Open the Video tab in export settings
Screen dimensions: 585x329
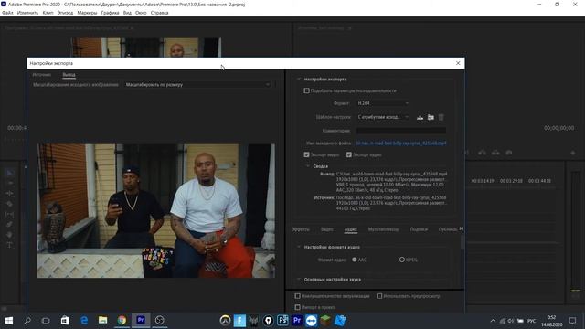click(327, 229)
